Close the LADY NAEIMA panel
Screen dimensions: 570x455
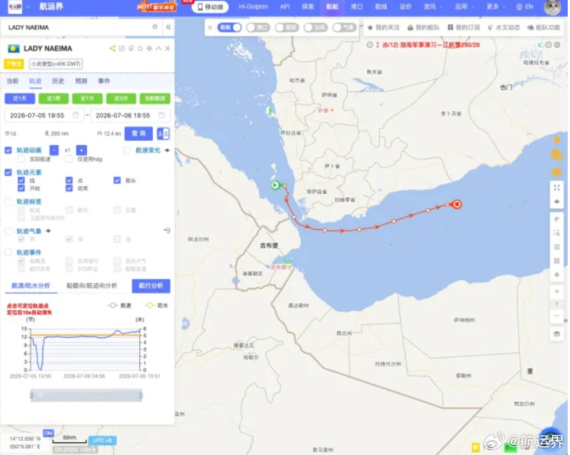[x=168, y=48]
